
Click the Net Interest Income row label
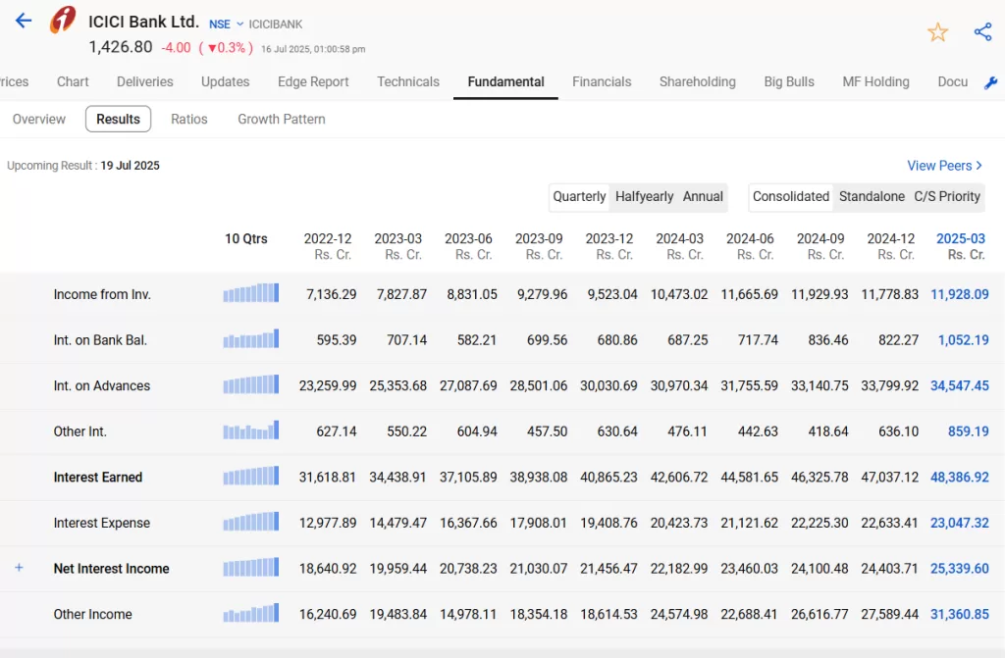112,569
